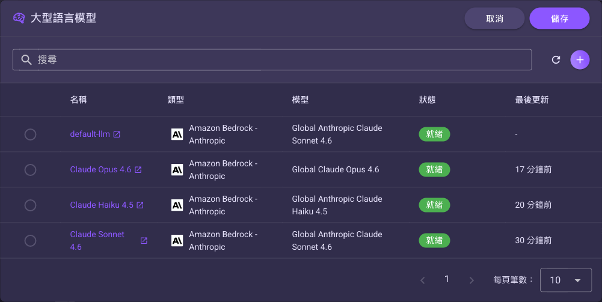The height and width of the screenshot is (302, 602).
Task: Focus the 搜尋 search input field
Action: tap(272, 60)
